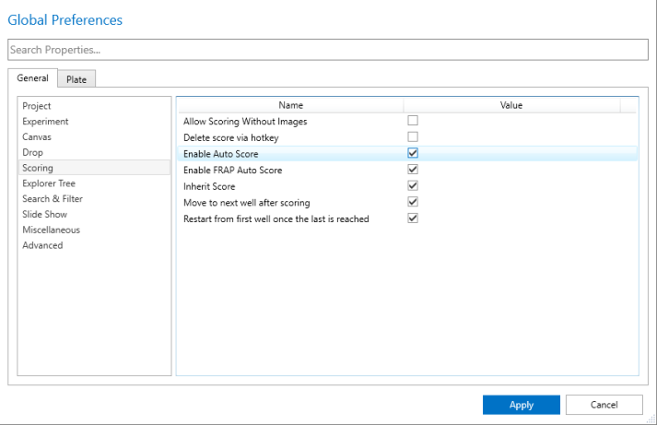The image size is (657, 425).
Task: Select 'Move to next well after scoring' label
Action: click(x=247, y=203)
